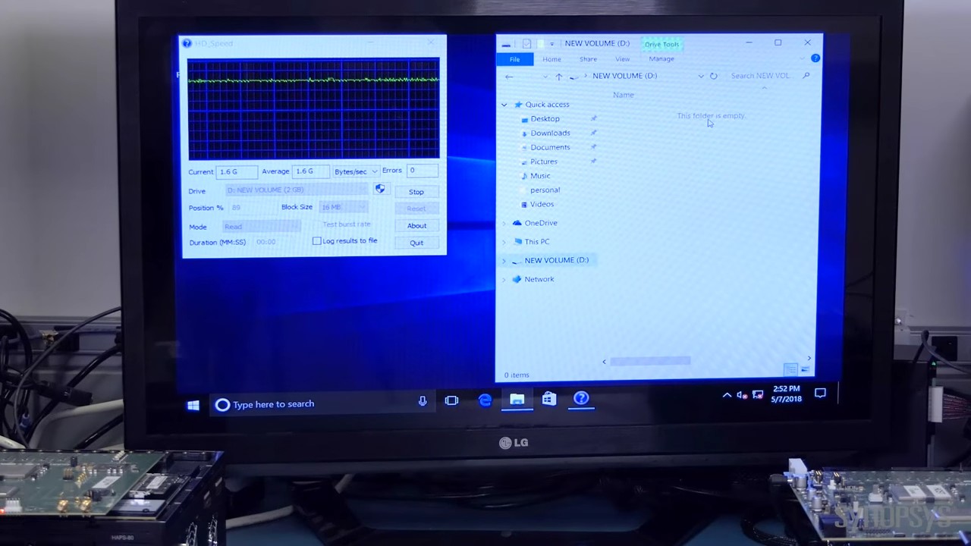
Task: Open the About dialog in HD_Speed
Action: click(x=416, y=225)
